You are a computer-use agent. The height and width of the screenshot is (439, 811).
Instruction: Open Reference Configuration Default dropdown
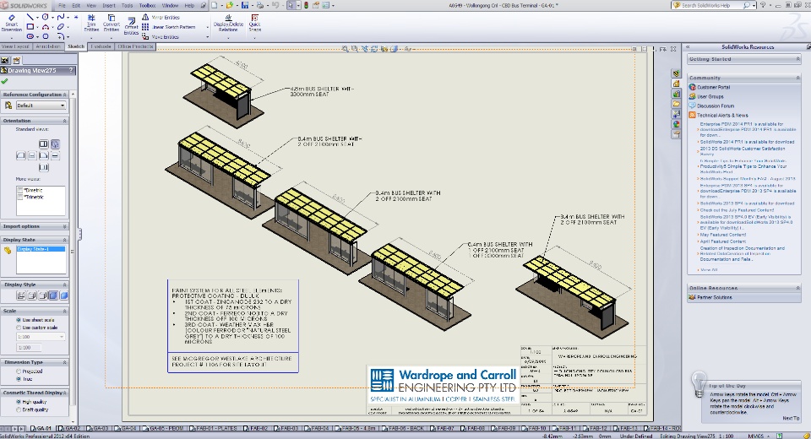[41, 106]
